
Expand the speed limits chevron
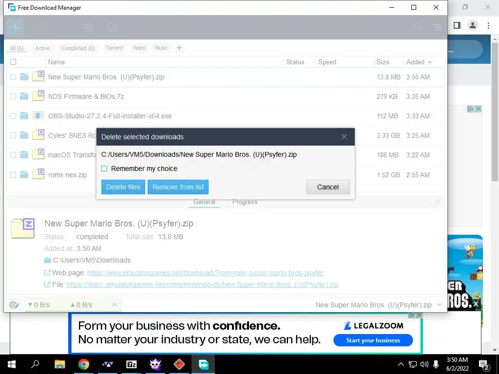tap(115, 305)
